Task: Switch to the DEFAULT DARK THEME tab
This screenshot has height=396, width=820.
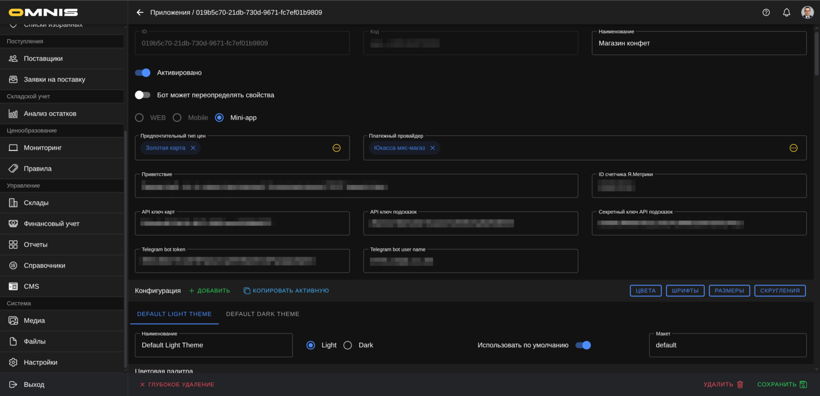Action: [263, 313]
